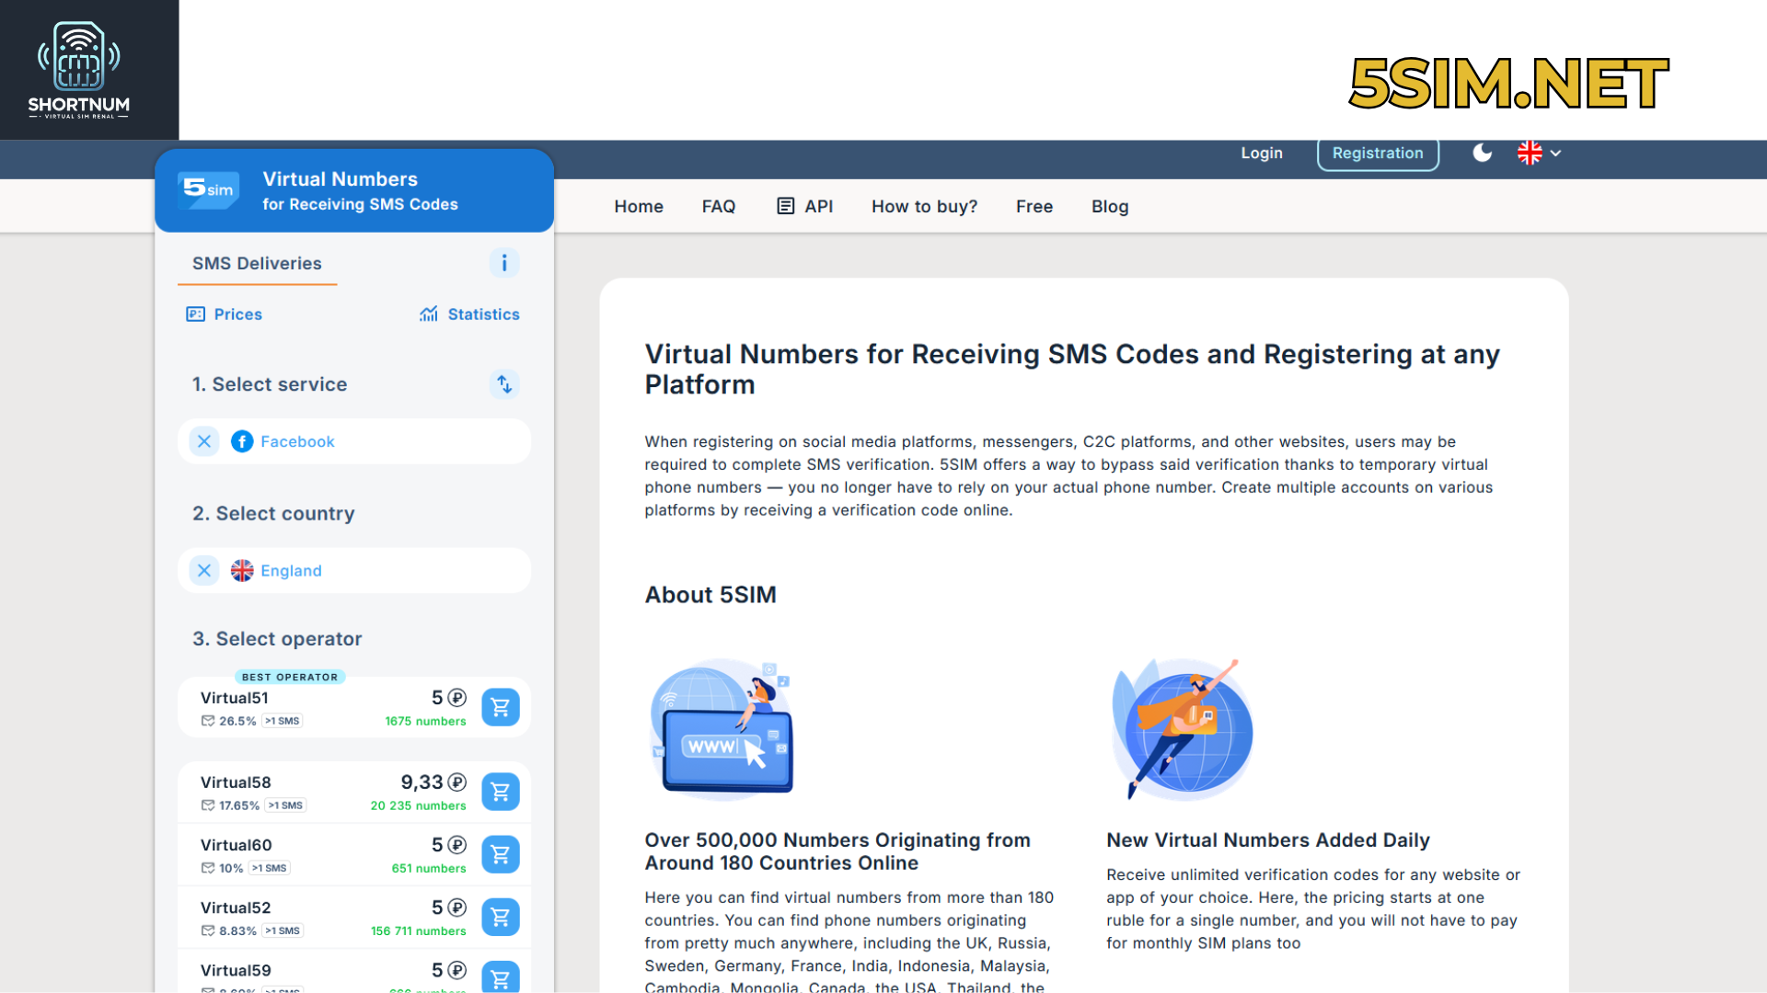Screen dimensions: 1767x993
Task: Click the sort icon next to Select service
Action: click(x=503, y=384)
